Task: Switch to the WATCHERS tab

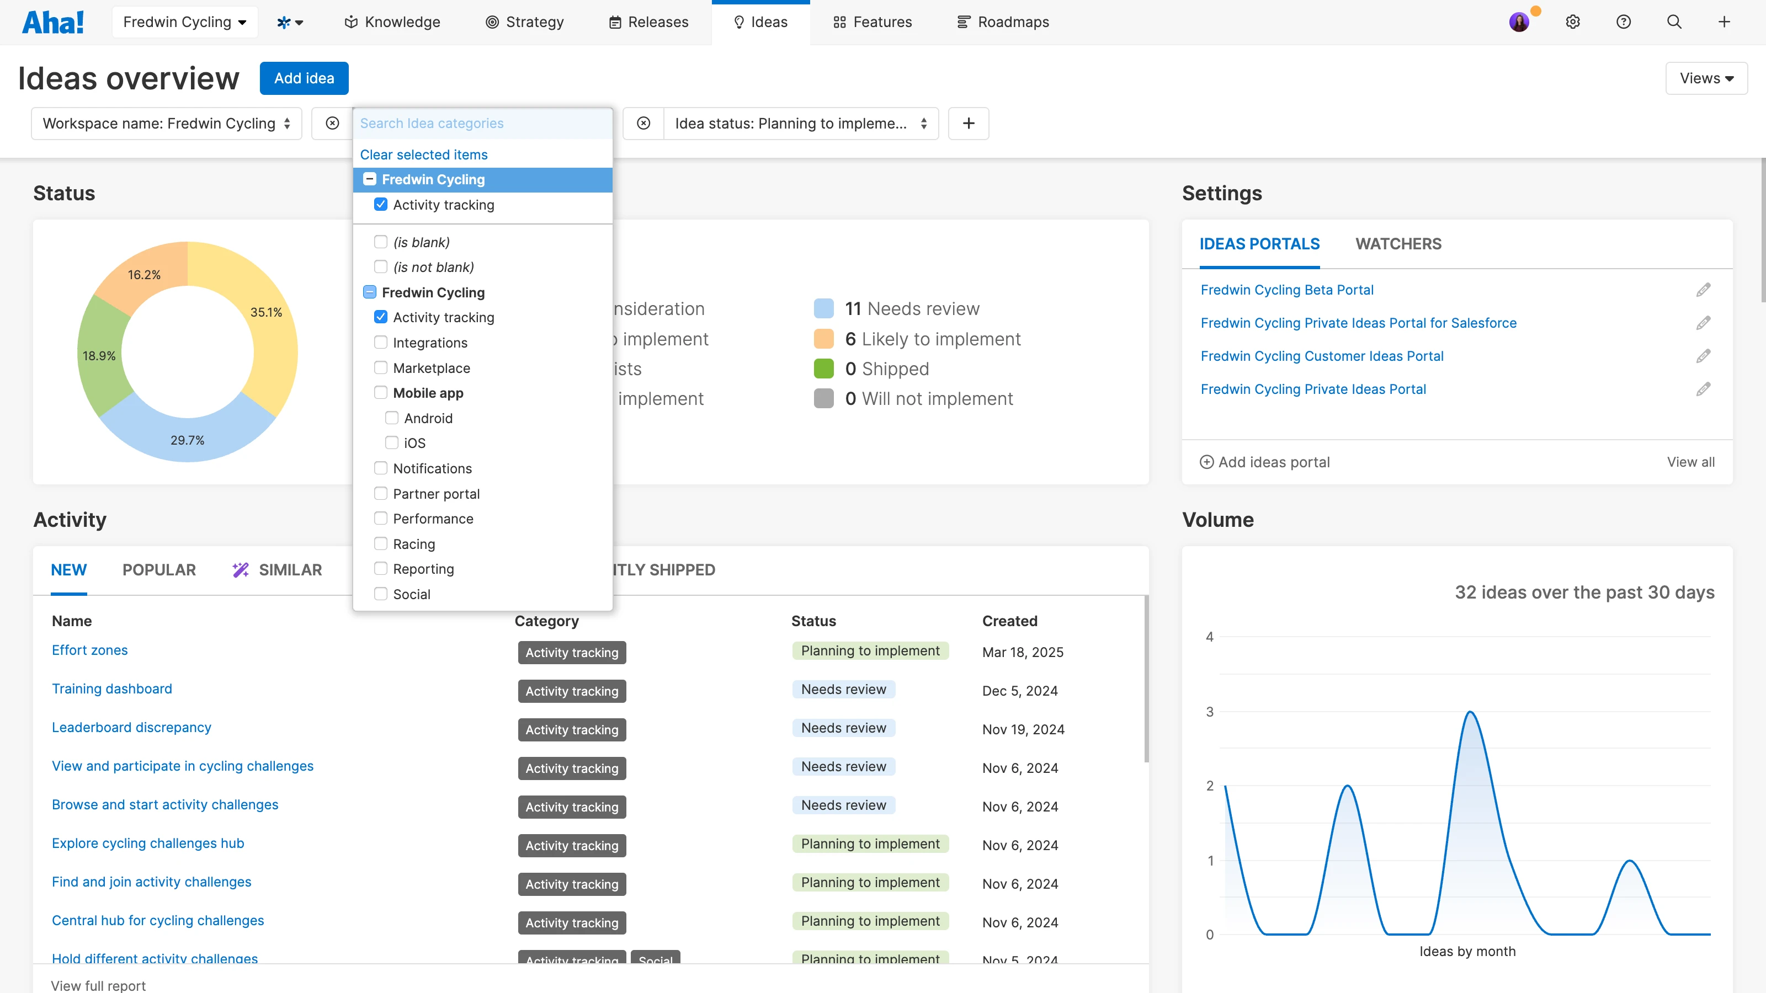Action: (1398, 244)
